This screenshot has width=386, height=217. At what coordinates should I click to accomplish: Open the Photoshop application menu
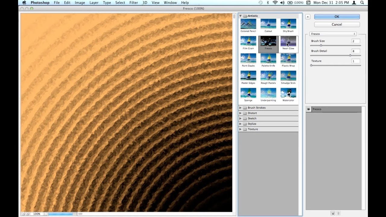point(40,3)
